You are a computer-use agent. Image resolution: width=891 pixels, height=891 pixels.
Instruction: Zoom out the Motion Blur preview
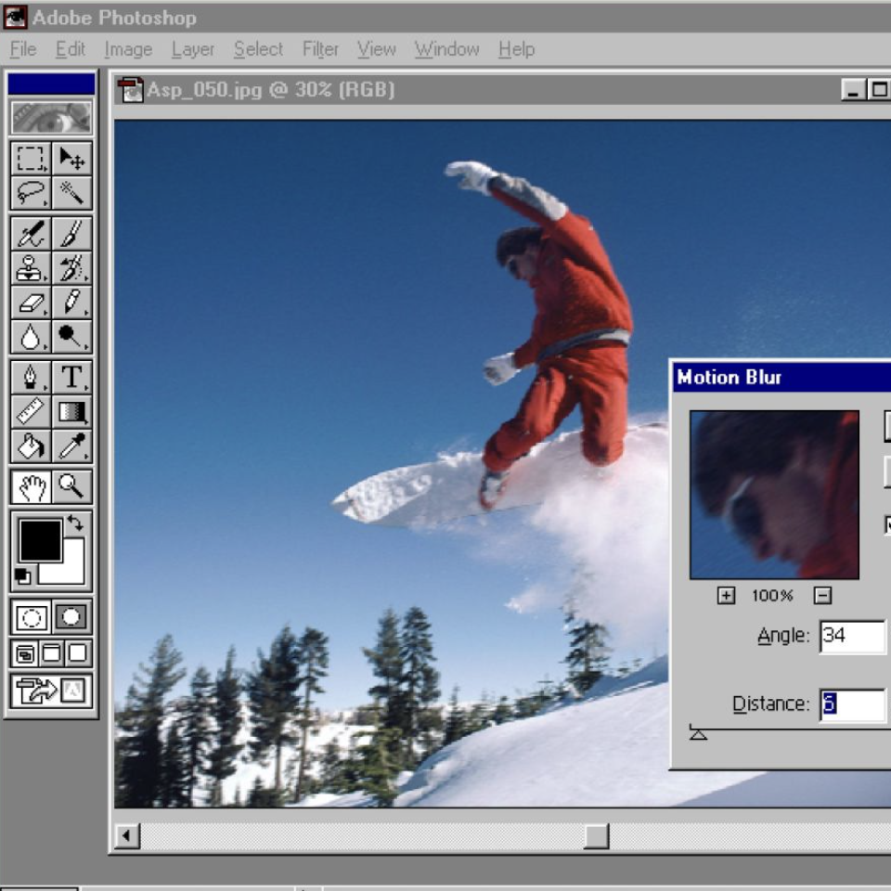click(822, 596)
